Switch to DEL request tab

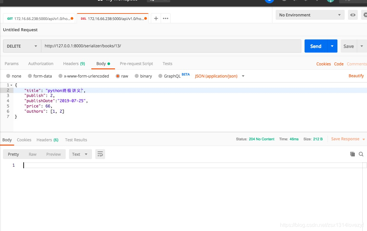(x=113, y=18)
